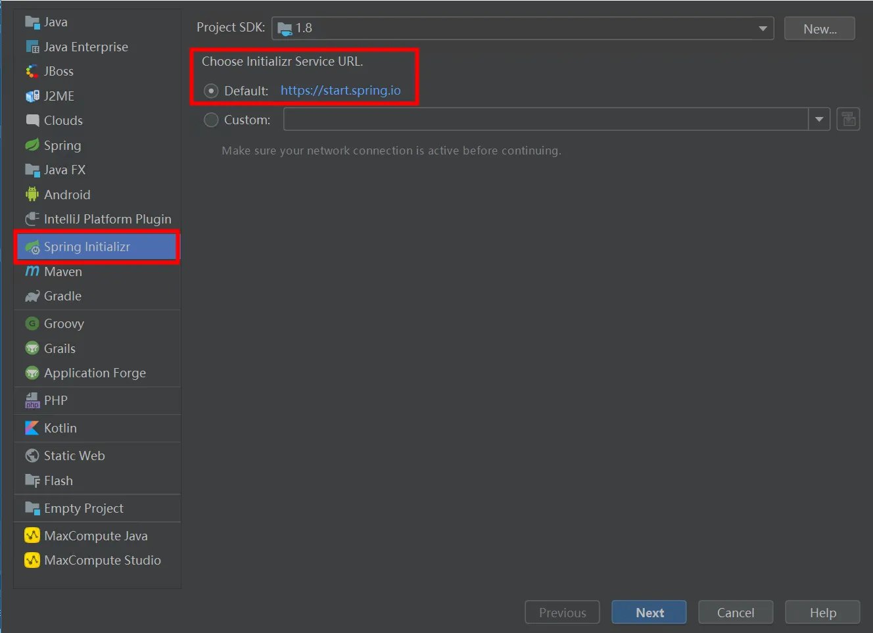Click the MaxCompute Java icon
Viewport: 873px width, 633px height.
[x=32, y=536]
